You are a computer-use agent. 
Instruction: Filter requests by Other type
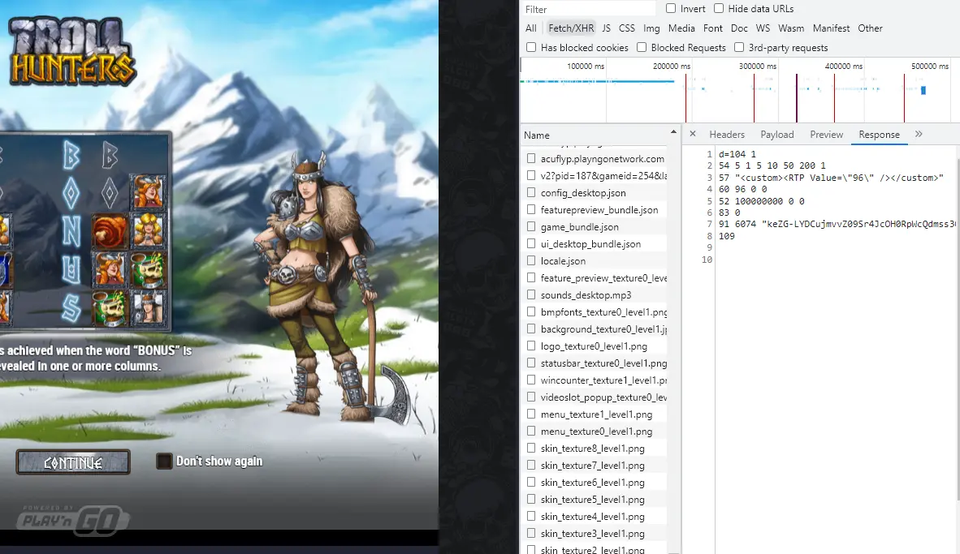pyautogui.click(x=870, y=28)
